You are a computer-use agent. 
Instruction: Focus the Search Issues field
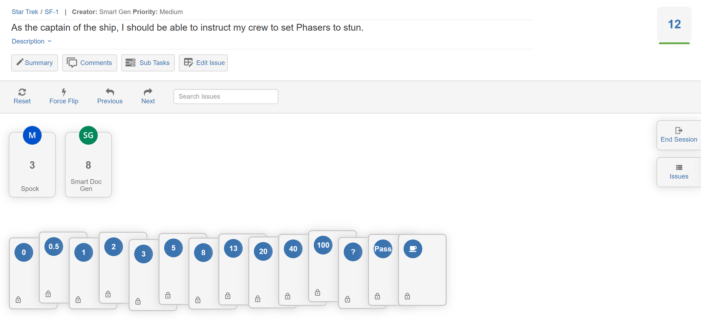(x=226, y=97)
